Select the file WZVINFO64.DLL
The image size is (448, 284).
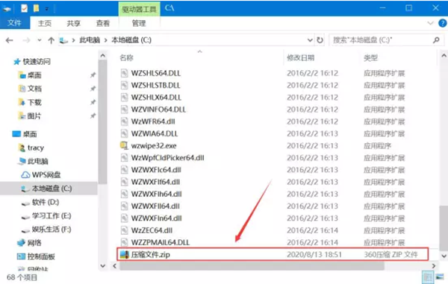pos(158,110)
